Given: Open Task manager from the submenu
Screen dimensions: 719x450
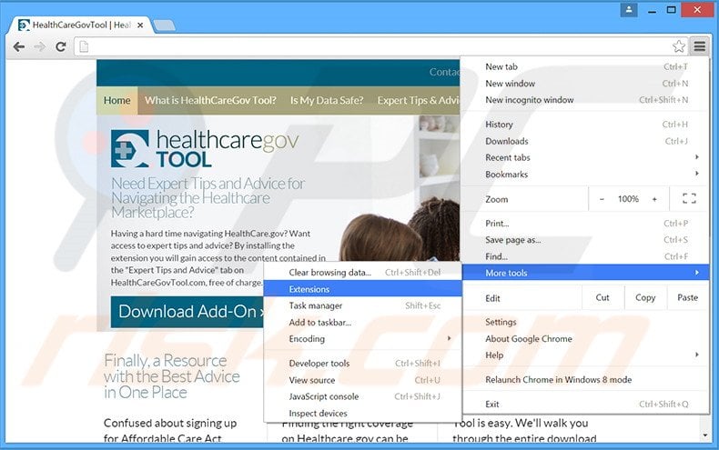Looking at the screenshot, I should click(363, 305).
